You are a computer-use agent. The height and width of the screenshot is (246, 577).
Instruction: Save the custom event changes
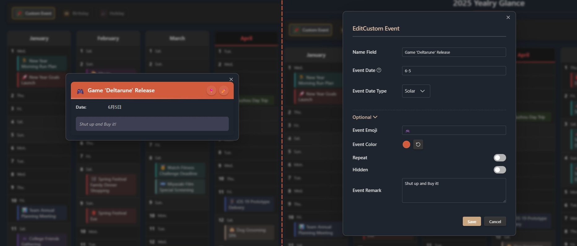coord(472,221)
